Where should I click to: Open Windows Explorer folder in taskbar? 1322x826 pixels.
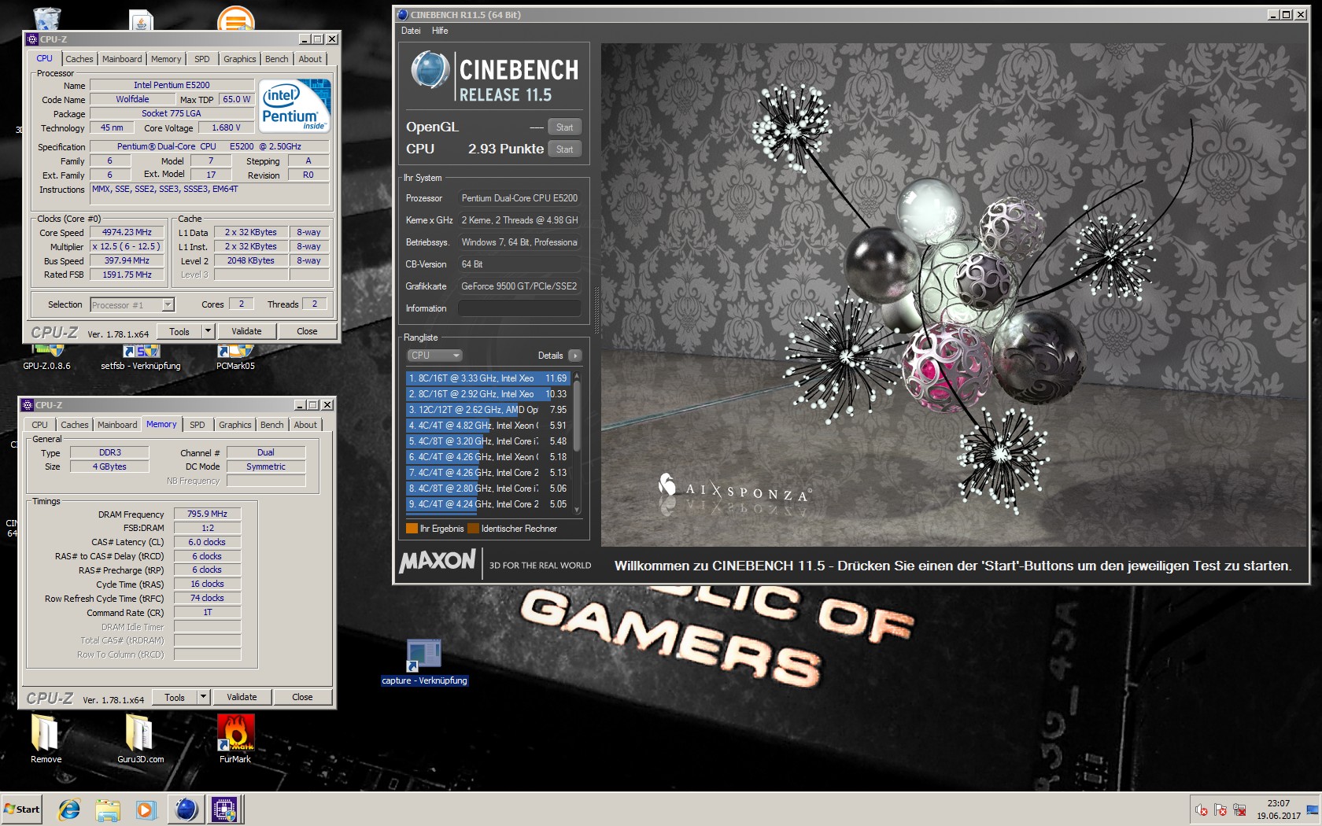[x=108, y=809]
